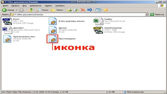167x94 pixels.
Task: Select the Друзья Winamp file icon
Action: [53, 30]
